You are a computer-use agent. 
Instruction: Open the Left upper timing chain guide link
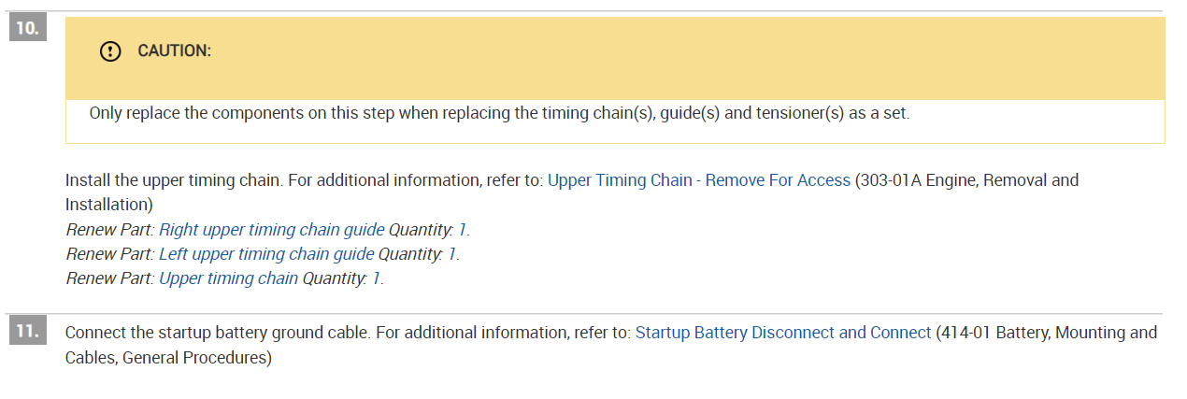pos(266,254)
